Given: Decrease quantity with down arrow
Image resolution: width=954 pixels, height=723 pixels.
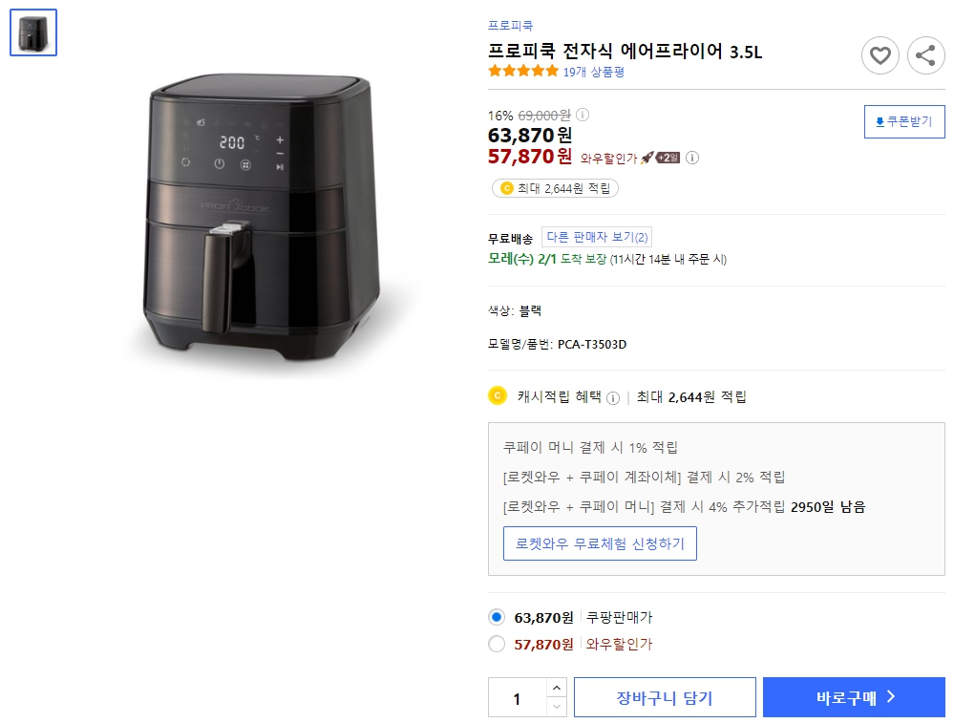Looking at the screenshot, I should 556,705.
